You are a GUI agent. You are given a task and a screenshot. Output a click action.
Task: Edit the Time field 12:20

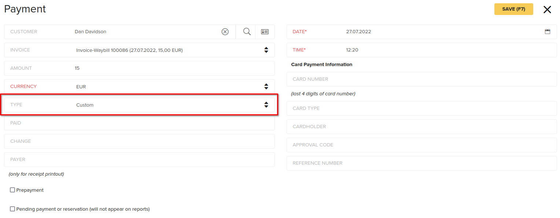(x=422, y=50)
